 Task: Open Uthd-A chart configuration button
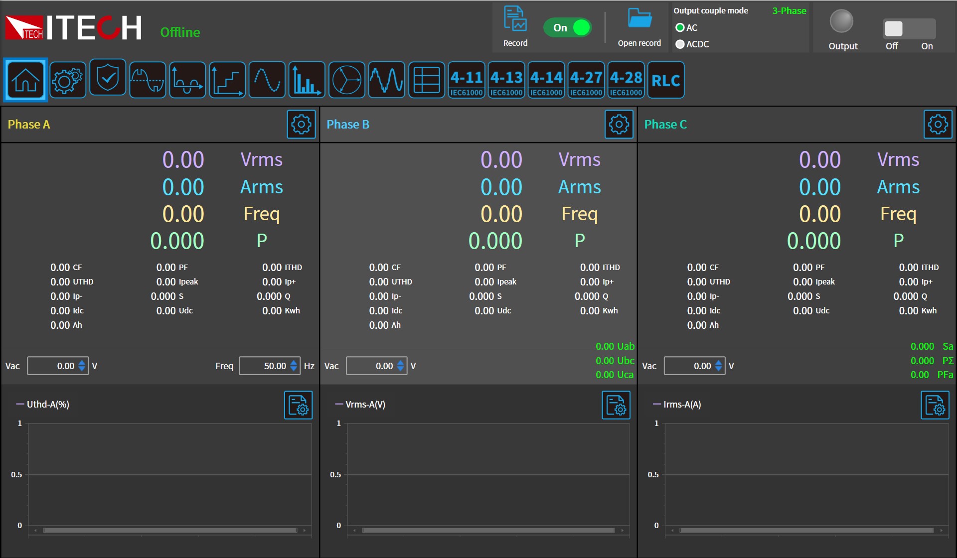click(298, 405)
